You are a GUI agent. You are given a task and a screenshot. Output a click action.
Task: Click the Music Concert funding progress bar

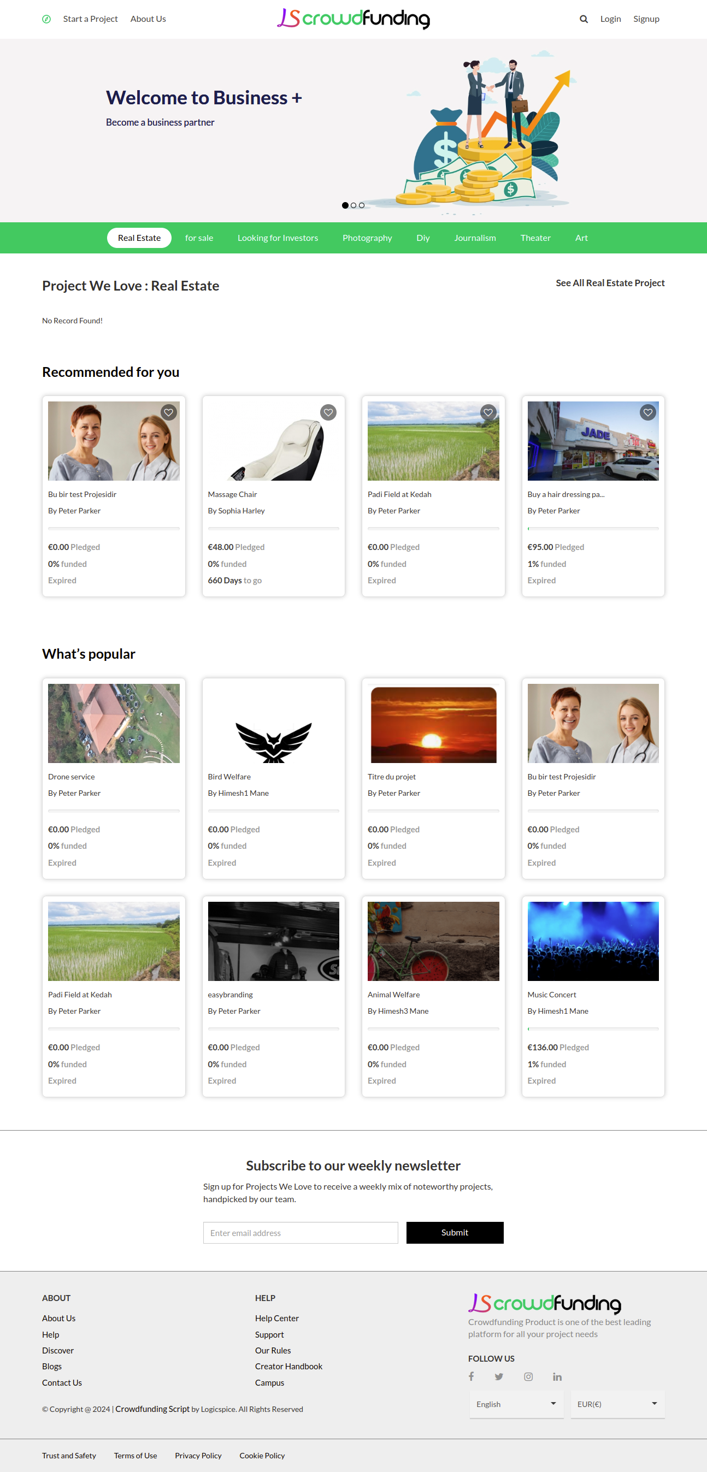tap(593, 1028)
